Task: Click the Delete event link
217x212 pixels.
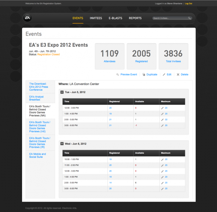Action: 185,75
